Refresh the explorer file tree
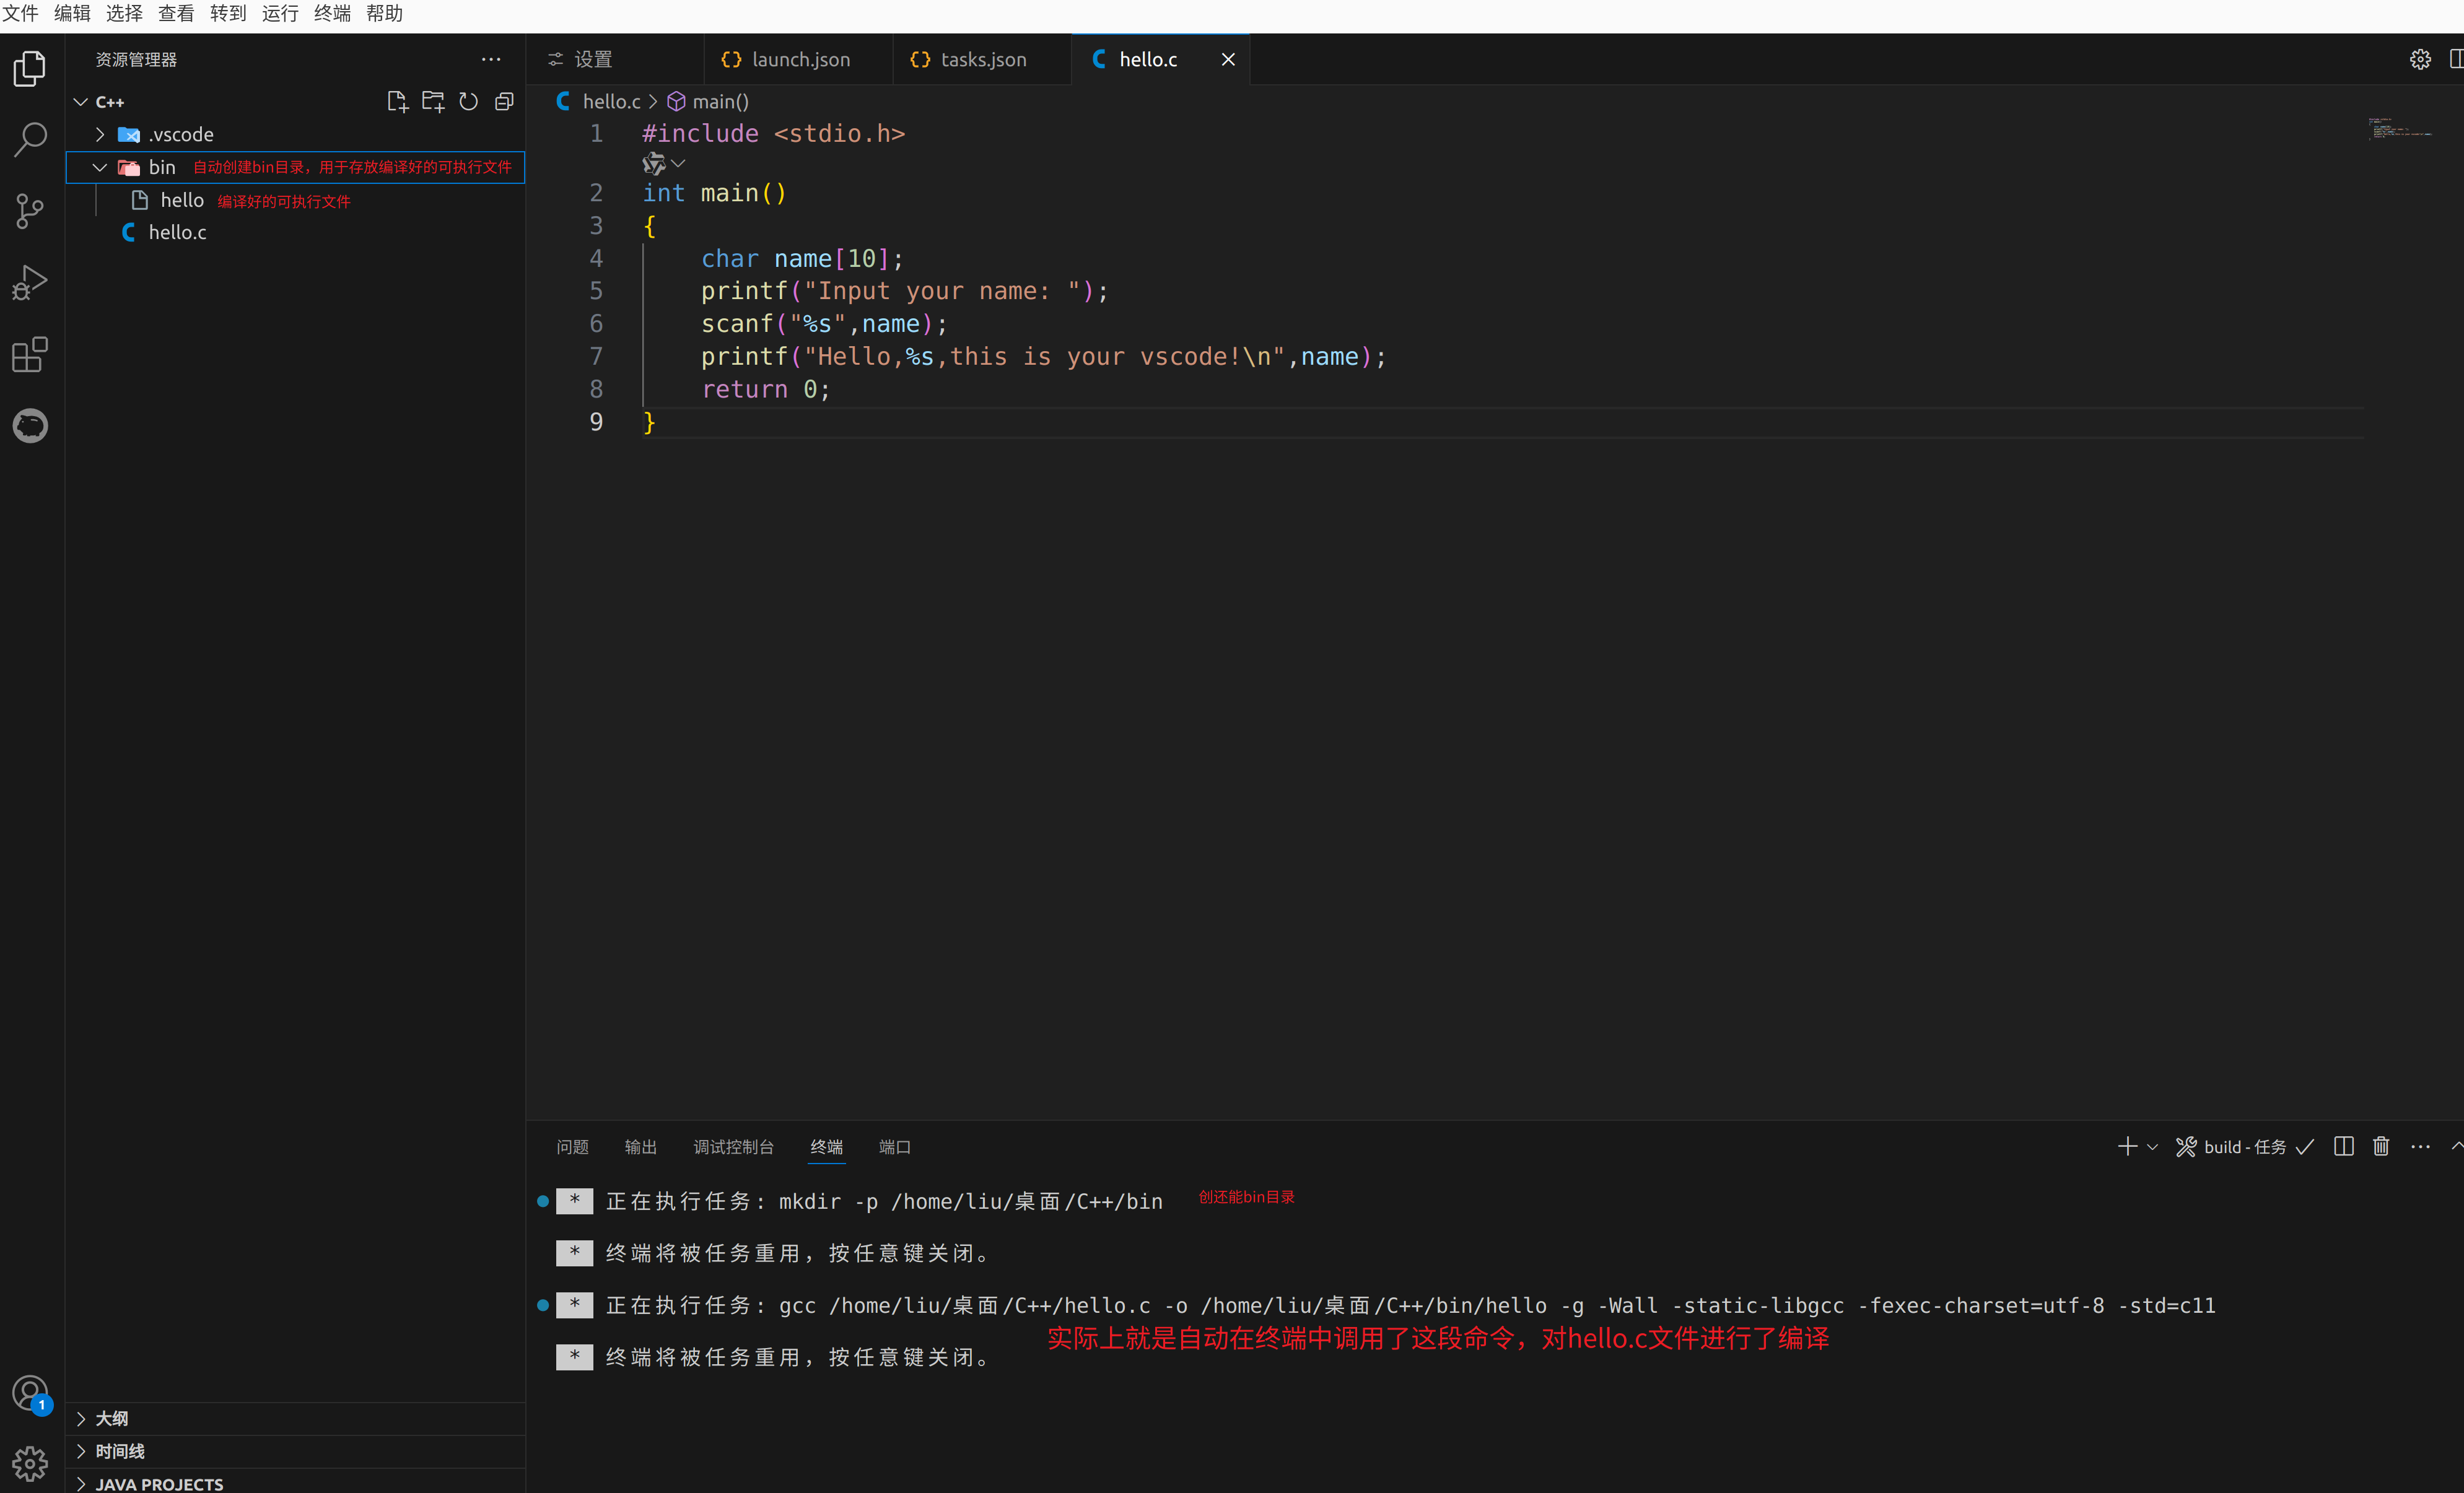 [468, 102]
